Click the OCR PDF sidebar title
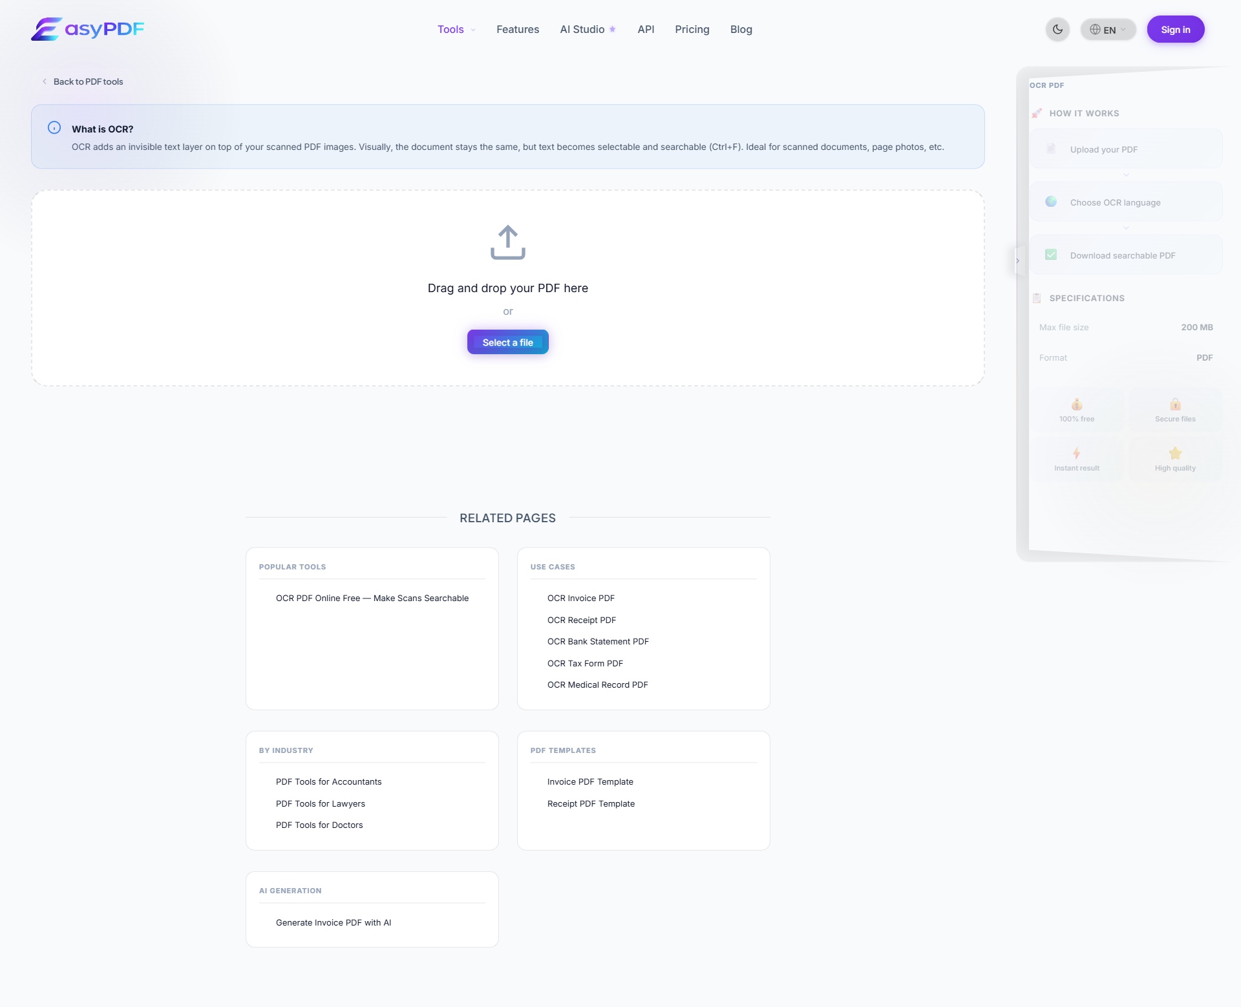Screen dimensions: 1241x1007 coord(1046,85)
